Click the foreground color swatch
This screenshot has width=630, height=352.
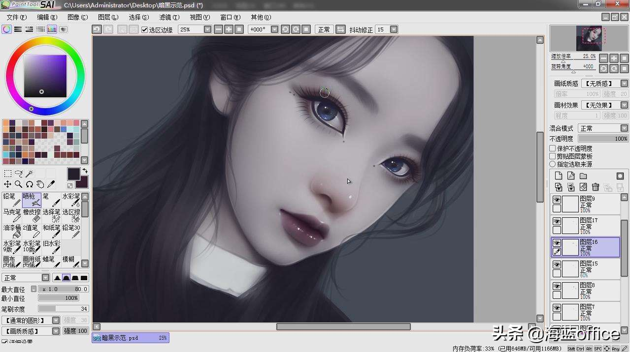(x=73, y=174)
